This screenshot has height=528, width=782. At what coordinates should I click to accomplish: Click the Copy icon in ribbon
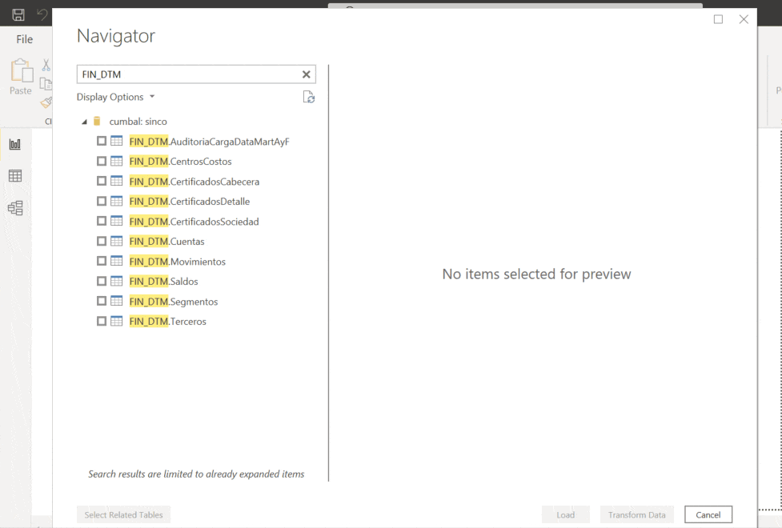coord(46,84)
